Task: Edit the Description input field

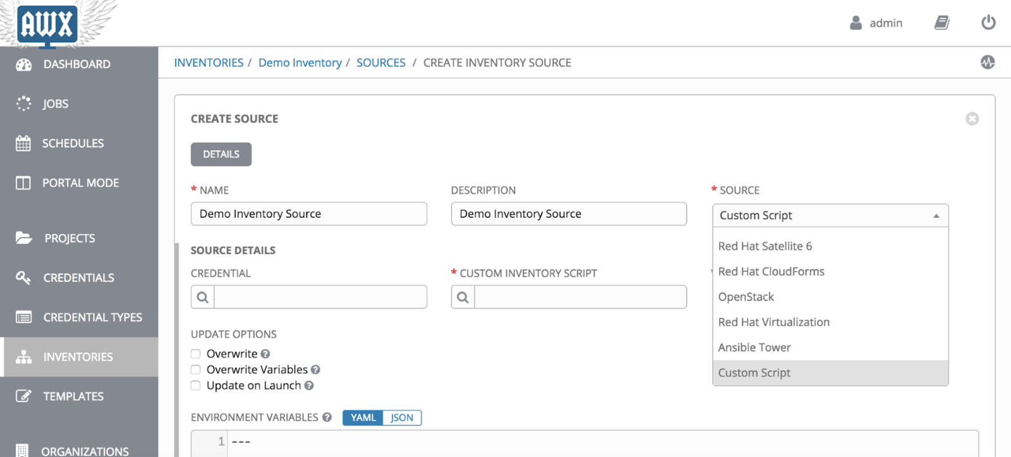Action: pyautogui.click(x=569, y=214)
